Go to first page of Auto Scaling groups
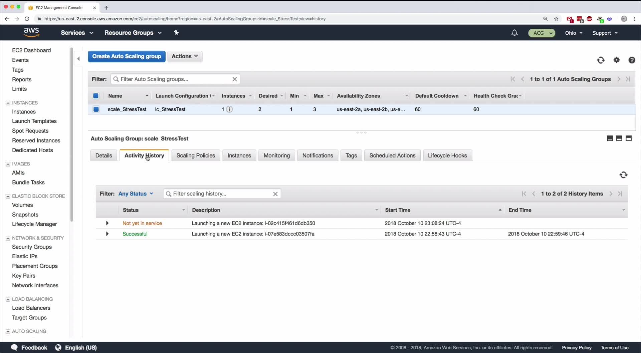641x353 pixels. click(x=513, y=79)
